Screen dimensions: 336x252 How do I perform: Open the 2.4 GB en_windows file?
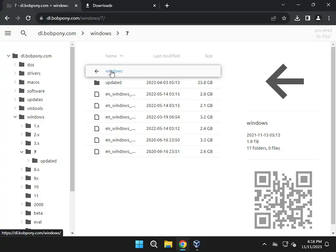153,128
